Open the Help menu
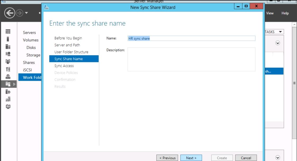The width and height of the screenshot is (297, 161). [285, 13]
